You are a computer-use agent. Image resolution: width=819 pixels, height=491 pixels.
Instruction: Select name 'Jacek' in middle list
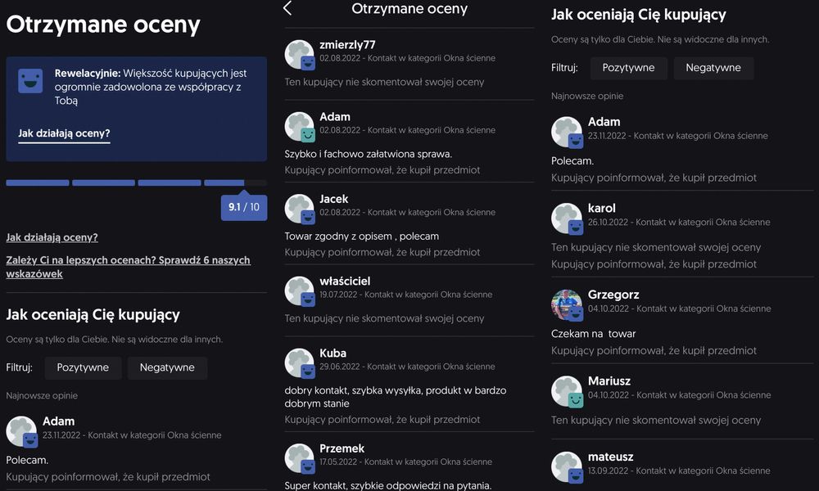point(334,199)
